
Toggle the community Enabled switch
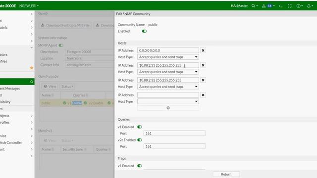pos(144,31)
